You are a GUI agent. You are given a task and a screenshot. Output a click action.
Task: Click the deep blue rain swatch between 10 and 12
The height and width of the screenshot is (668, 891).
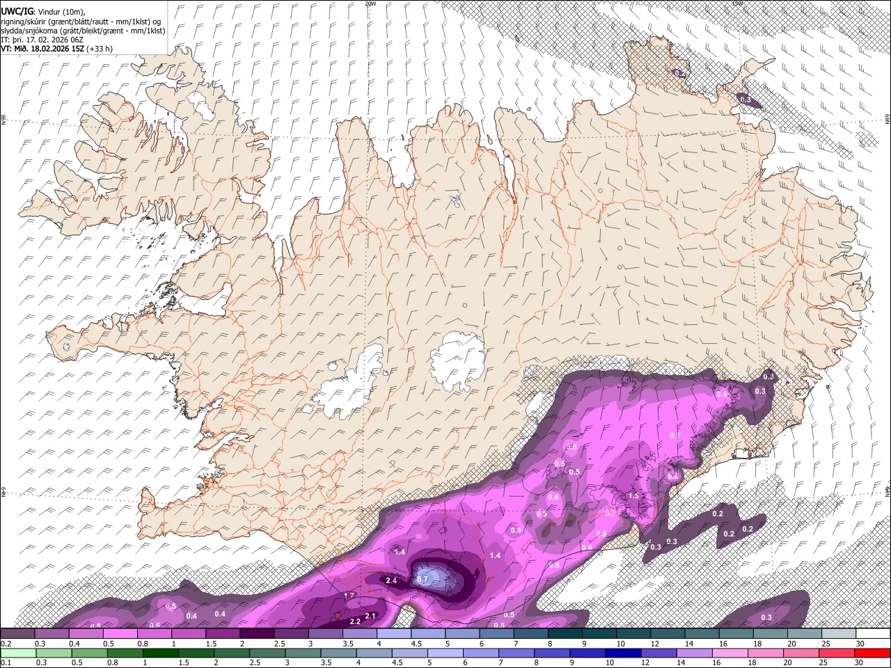click(x=623, y=653)
